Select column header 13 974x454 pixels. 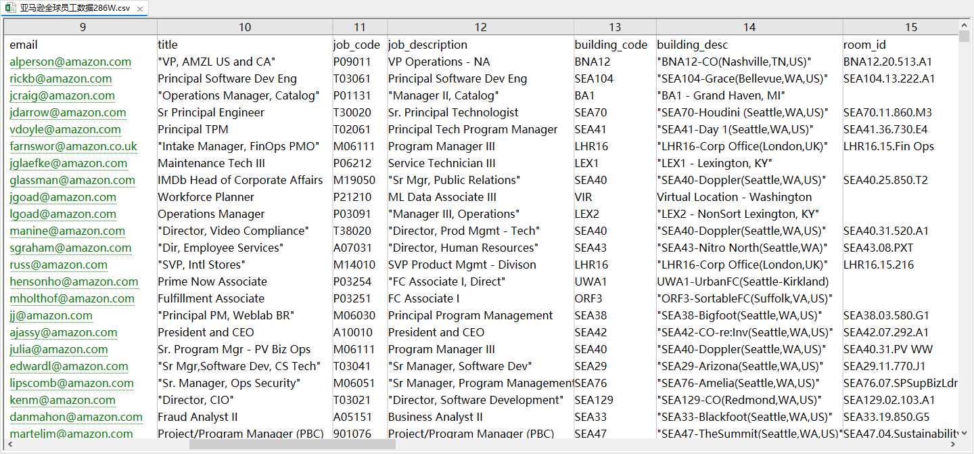[x=615, y=27]
